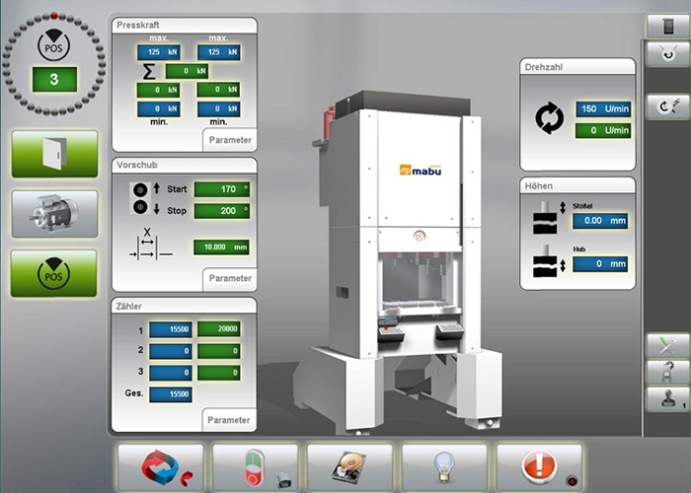The image size is (691, 493).
Task: Select the 150 U/min speed setpoint field
Action: (603, 108)
